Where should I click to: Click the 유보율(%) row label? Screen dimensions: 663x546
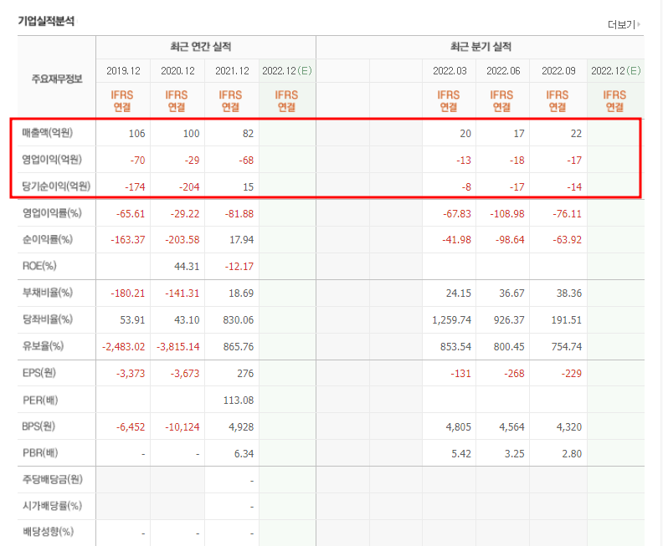pos(43,346)
